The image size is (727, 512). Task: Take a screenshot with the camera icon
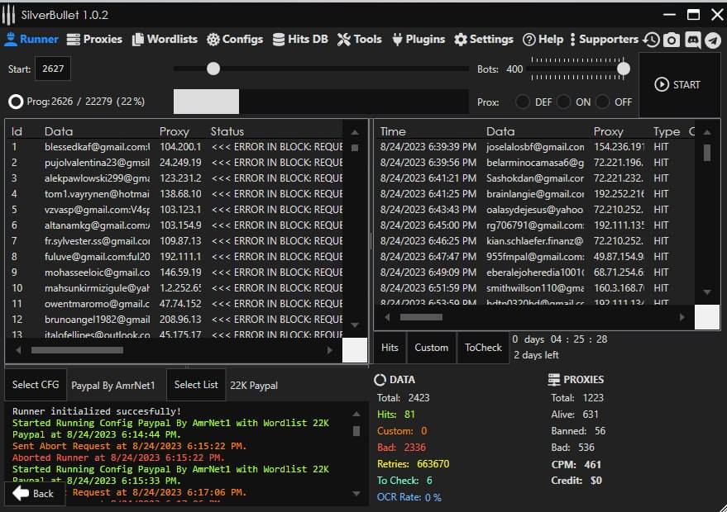click(672, 40)
